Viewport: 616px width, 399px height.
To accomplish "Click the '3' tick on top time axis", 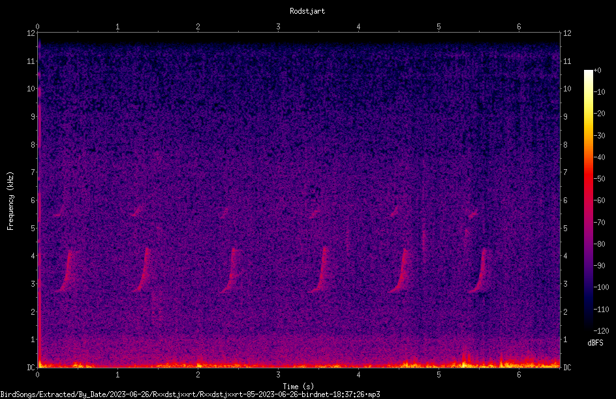I will pyautogui.click(x=278, y=27).
